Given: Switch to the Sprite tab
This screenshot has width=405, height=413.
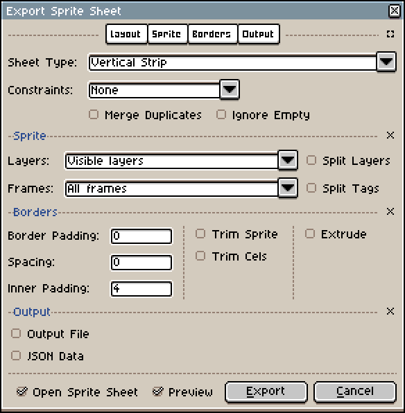Looking at the screenshot, I should click(167, 34).
